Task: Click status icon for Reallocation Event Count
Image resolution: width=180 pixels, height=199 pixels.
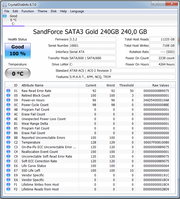Action: point(8,152)
